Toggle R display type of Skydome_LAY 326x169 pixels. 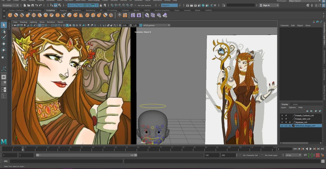coord(290,122)
